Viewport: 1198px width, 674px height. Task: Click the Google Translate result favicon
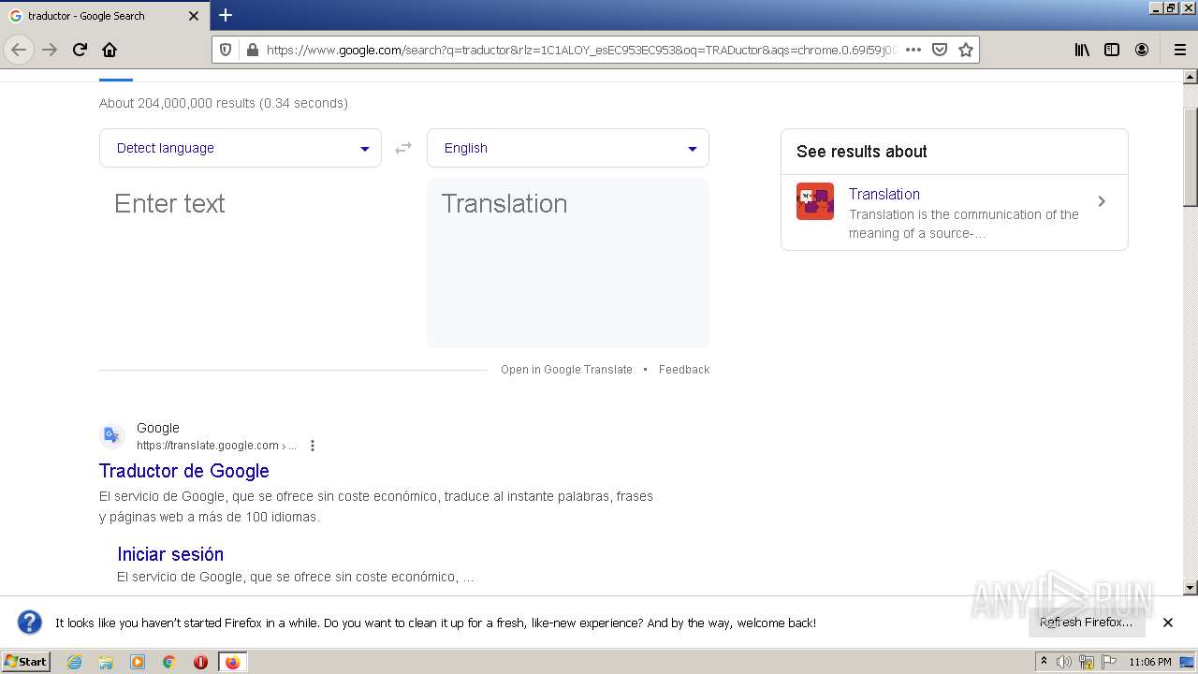coord(112,435)
